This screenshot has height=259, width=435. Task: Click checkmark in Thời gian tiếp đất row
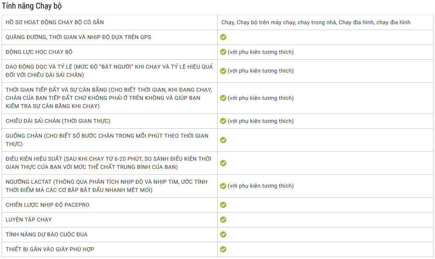[x=223, y=98]
